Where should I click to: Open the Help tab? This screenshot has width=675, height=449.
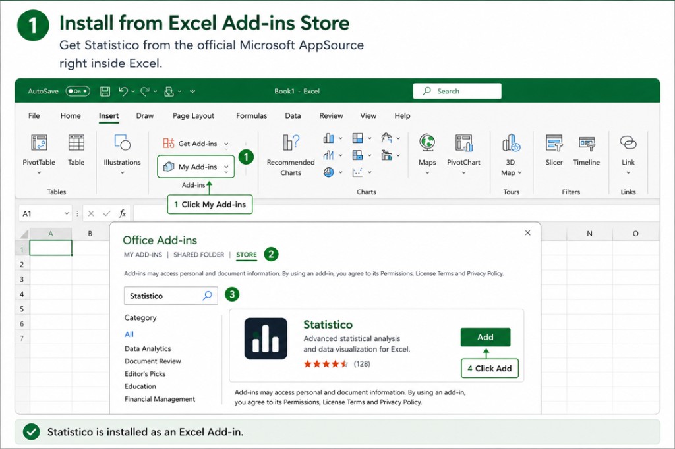coord(402,116)
